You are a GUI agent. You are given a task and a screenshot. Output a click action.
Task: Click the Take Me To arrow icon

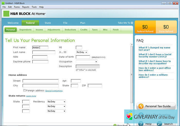[132, 23]
